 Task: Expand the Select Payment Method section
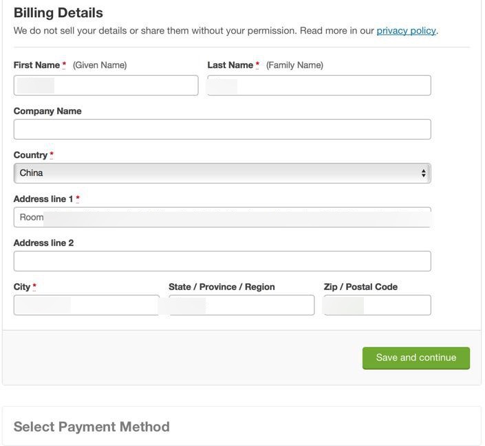click(x=91, y=427)
